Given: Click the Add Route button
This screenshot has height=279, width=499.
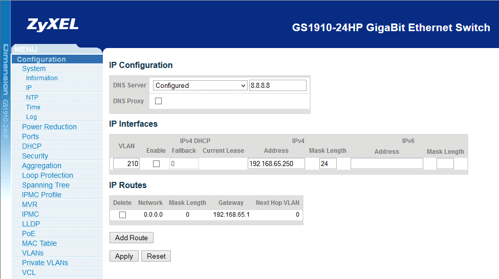Looking at the screenshot, I should pyautogui.click(x=132, y=238).
